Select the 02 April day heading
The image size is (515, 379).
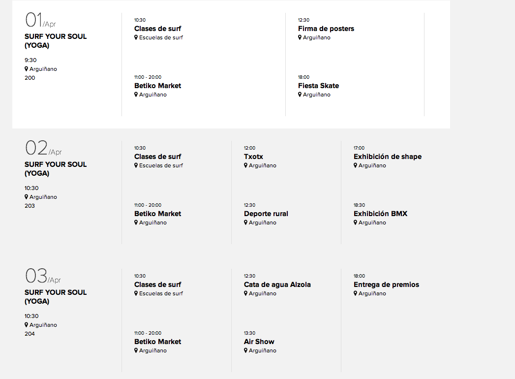pos(43,149)
